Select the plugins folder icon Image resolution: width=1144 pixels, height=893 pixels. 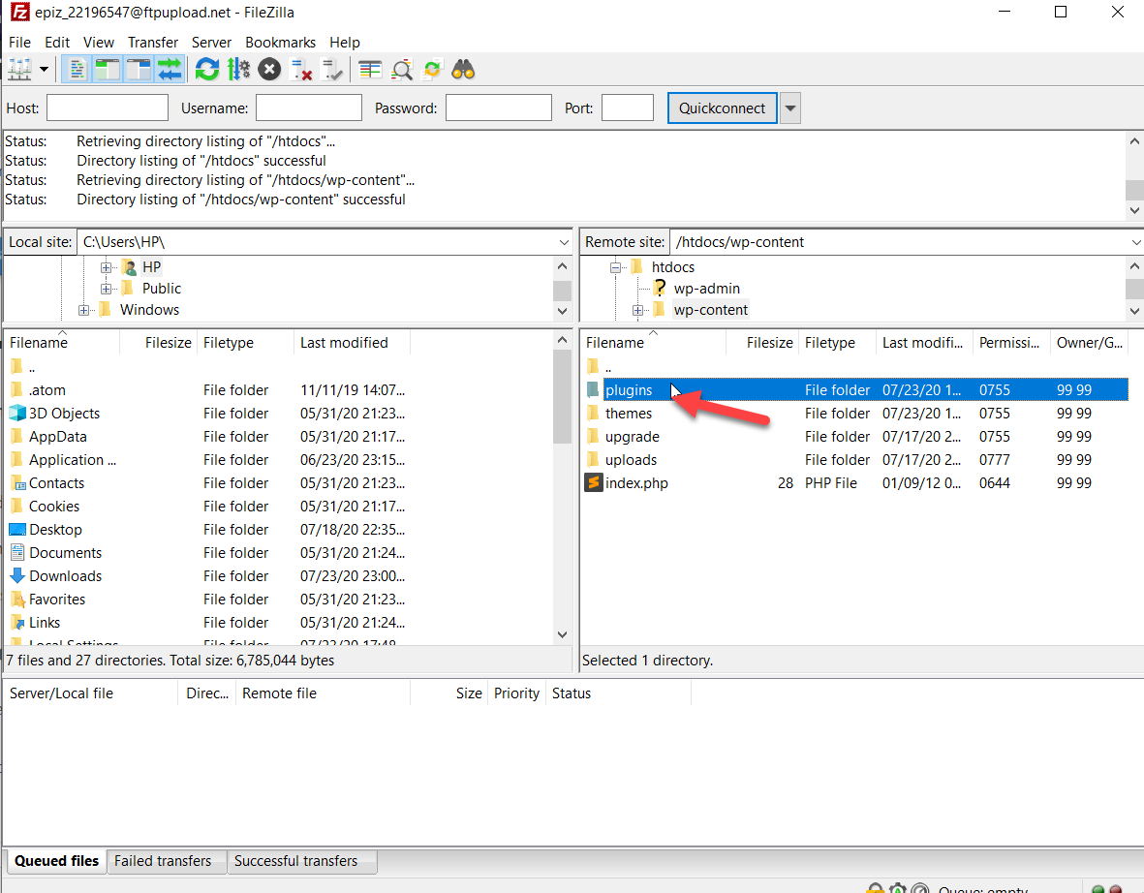tap(593, 389)
